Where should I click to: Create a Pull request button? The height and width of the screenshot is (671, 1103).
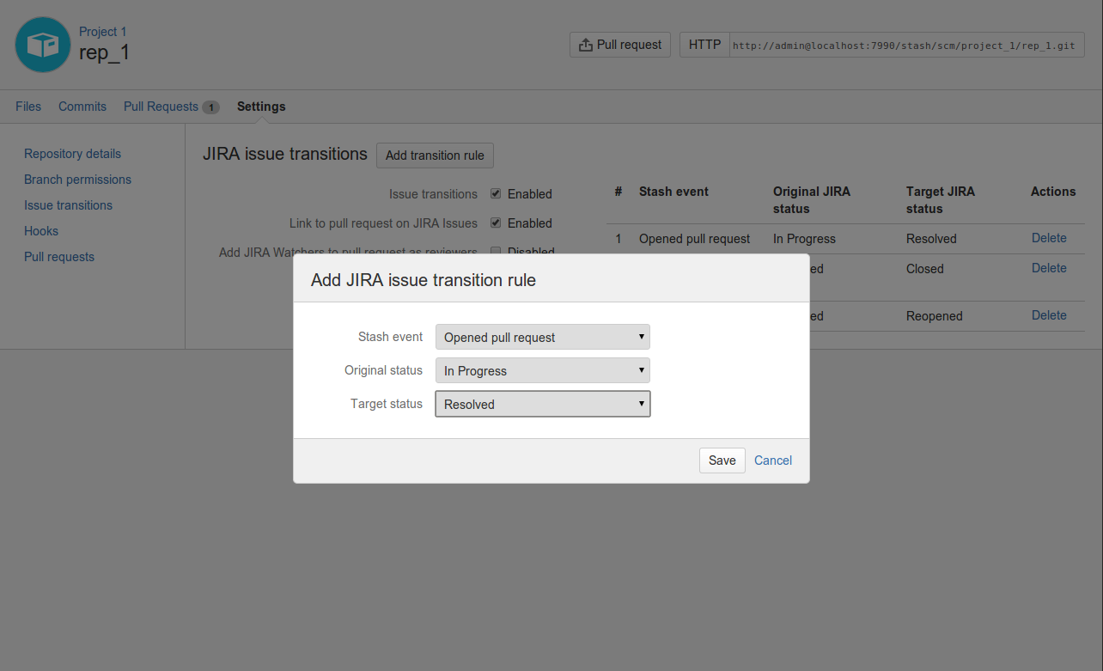click(x=620, y=45)
